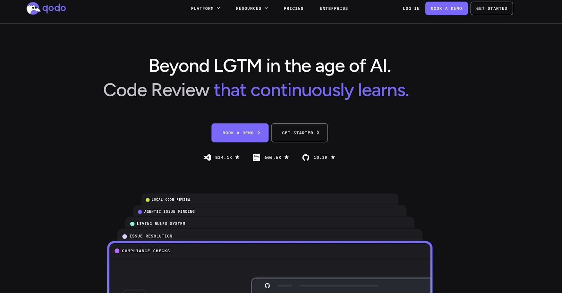Open the Pricing page
Viewport: 562px width, 293px height.
[294, 8]
